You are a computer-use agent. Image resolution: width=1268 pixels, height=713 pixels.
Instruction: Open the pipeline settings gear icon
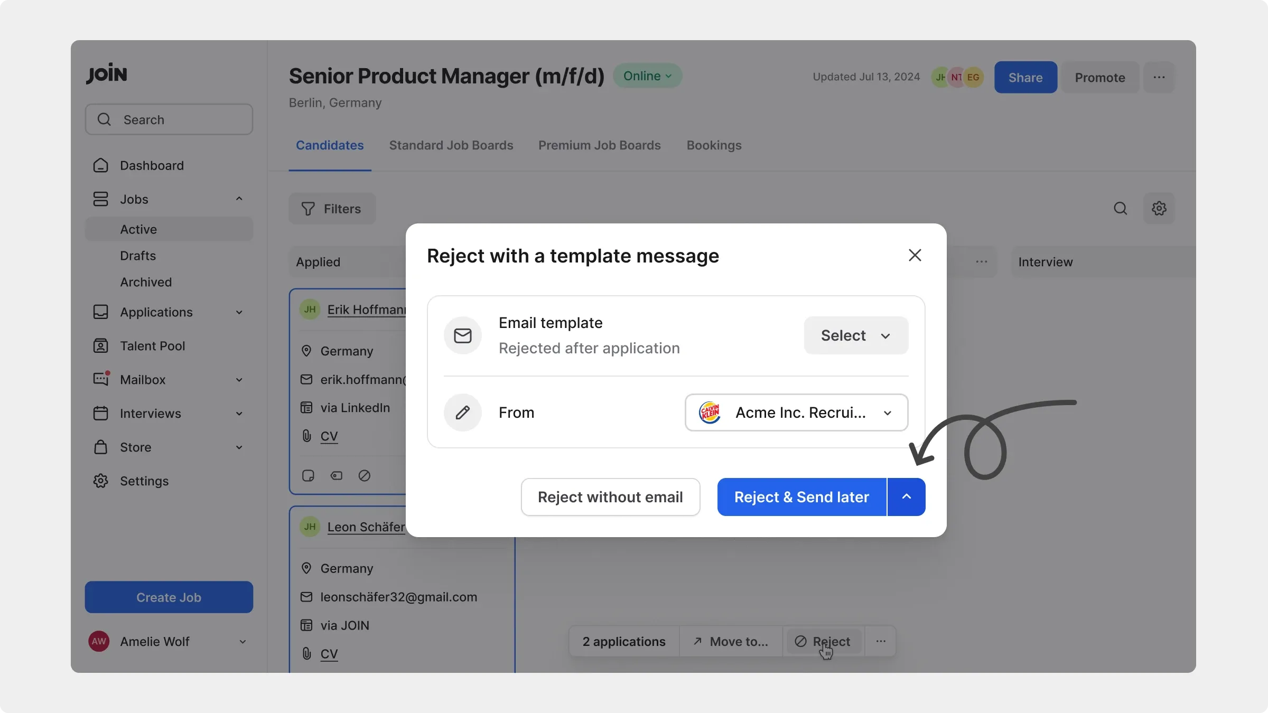point(1159,209)
